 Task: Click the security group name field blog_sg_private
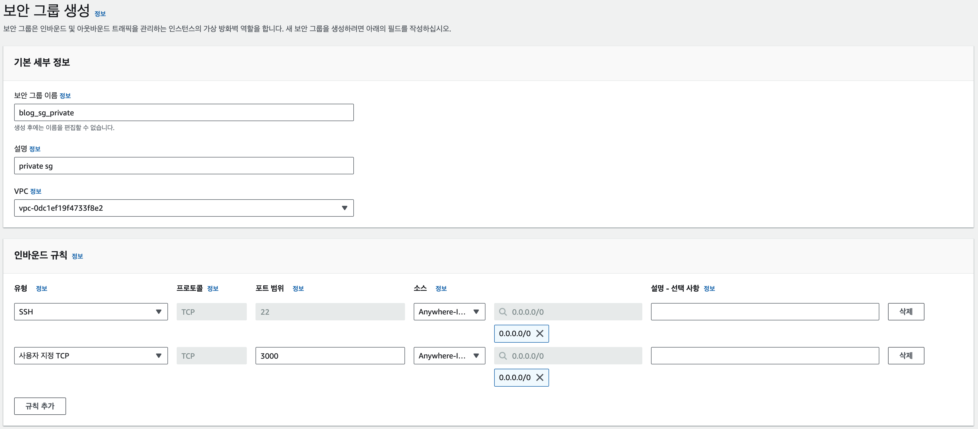tap(184, 113)
